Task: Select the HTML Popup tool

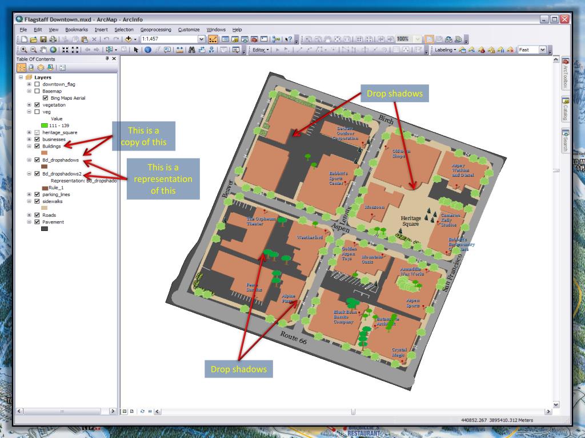Action: pyautogui.click(x=167, y=50)
